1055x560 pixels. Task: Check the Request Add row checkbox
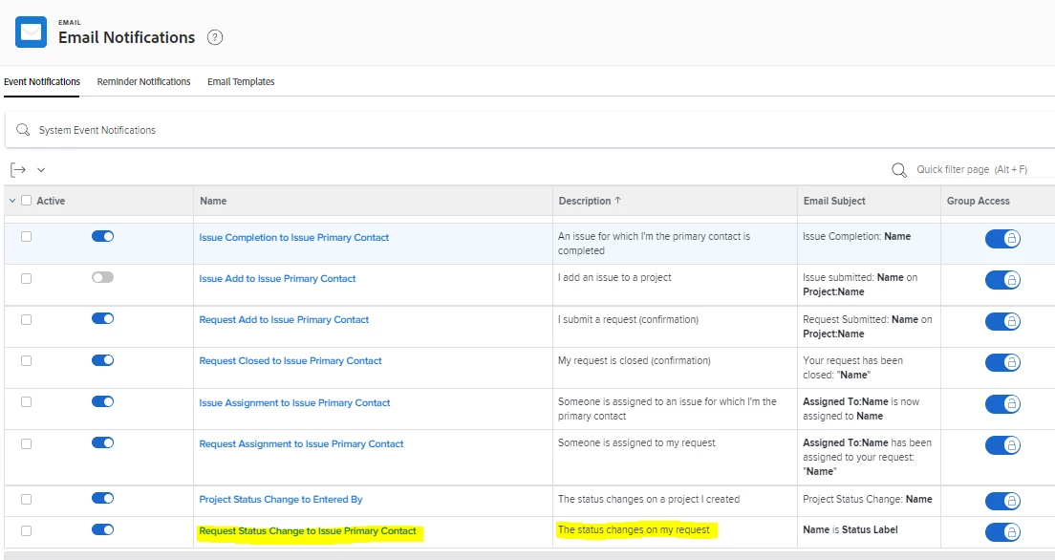26,319
